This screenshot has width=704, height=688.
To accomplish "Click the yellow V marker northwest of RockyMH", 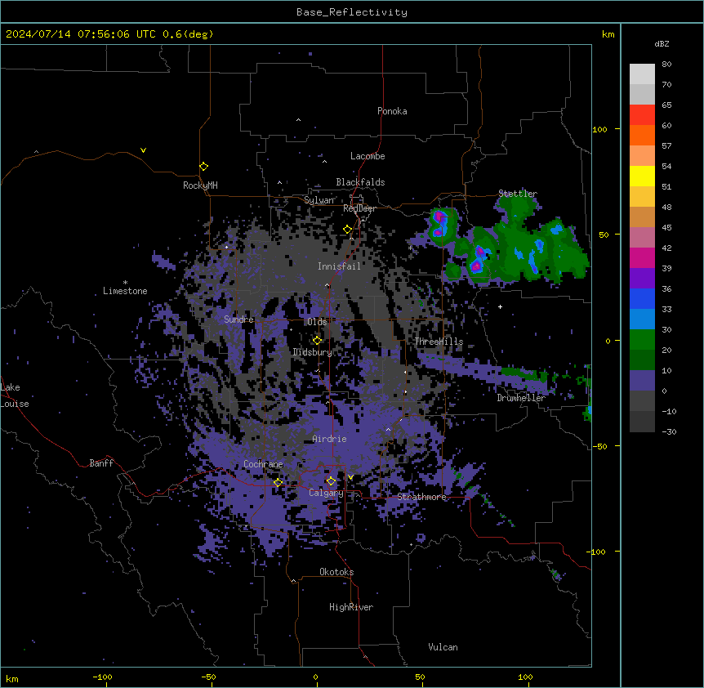I will pyautogui.click(x=143, y=150).
